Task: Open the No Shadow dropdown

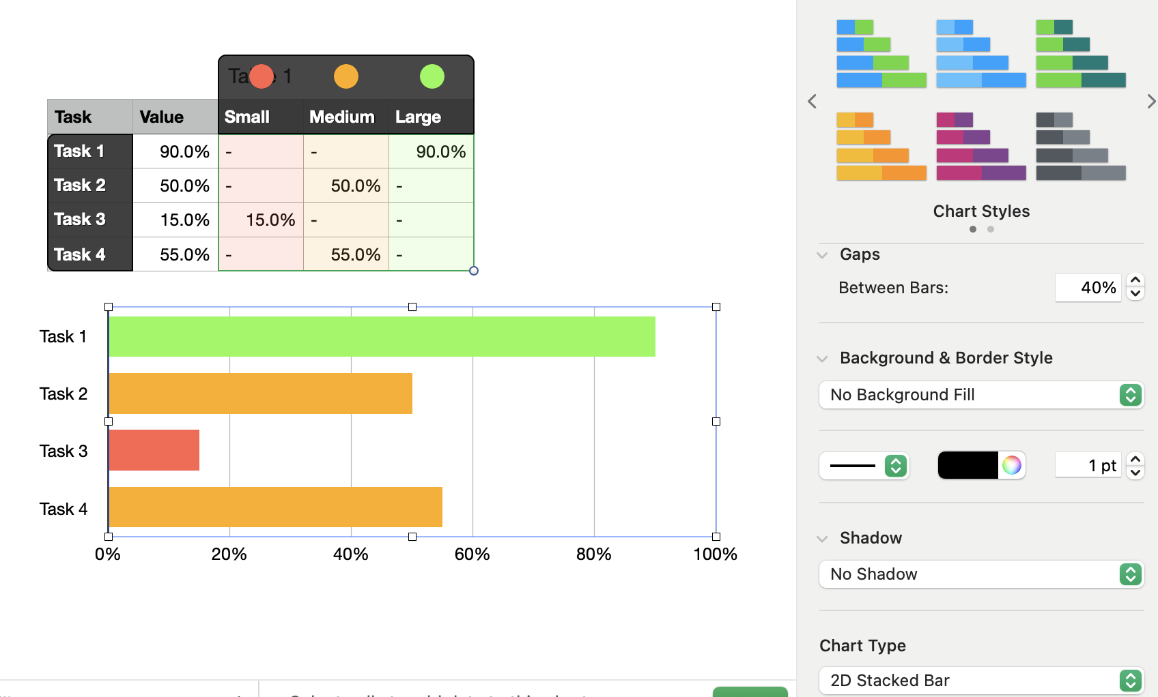Action: tap(981, 574)
